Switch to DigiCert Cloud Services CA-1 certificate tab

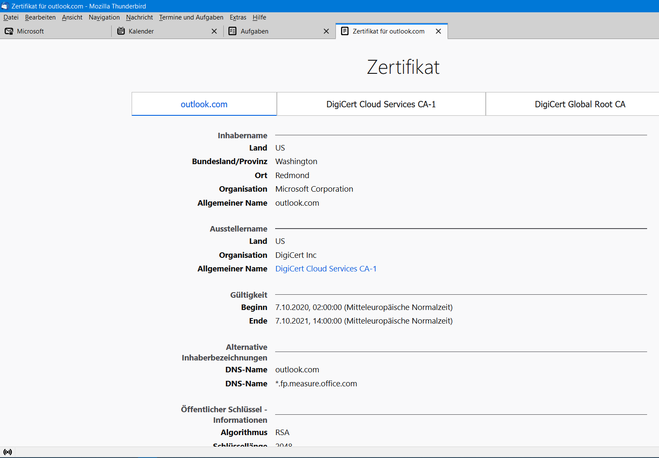point(381,104)
